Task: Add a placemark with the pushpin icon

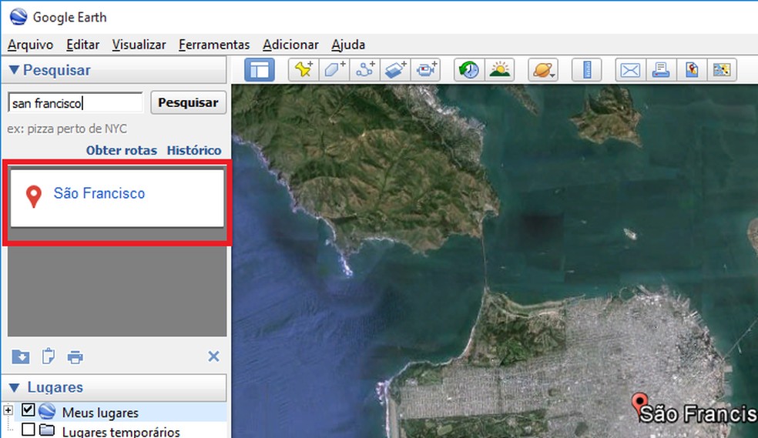Action: pyautogui.click(x=304, y=70)
